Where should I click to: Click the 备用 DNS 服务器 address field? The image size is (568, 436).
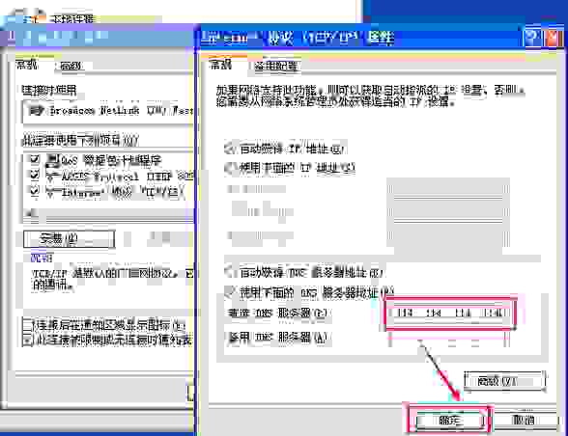[x=449, y=339]
